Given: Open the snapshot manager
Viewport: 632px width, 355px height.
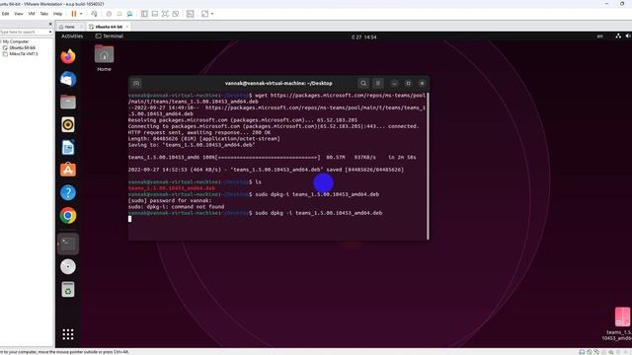Looking at the screenshot, I should coord(129,14).
